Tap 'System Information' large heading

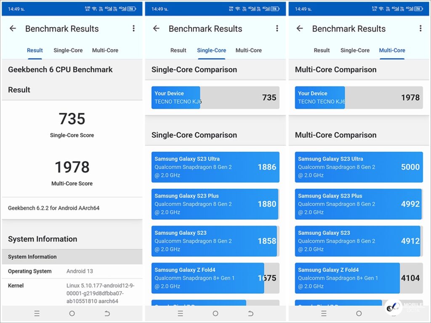[43, 239]
